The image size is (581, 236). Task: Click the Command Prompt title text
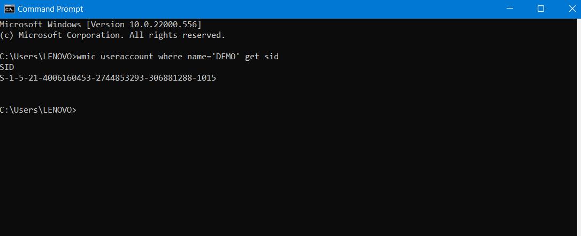tap(50, 9)
